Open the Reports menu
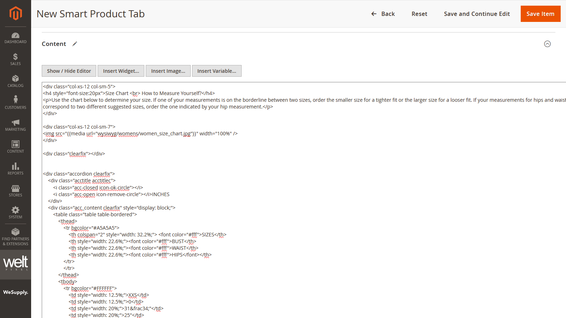This screenshot has height=318, width=566. [16, 169]
